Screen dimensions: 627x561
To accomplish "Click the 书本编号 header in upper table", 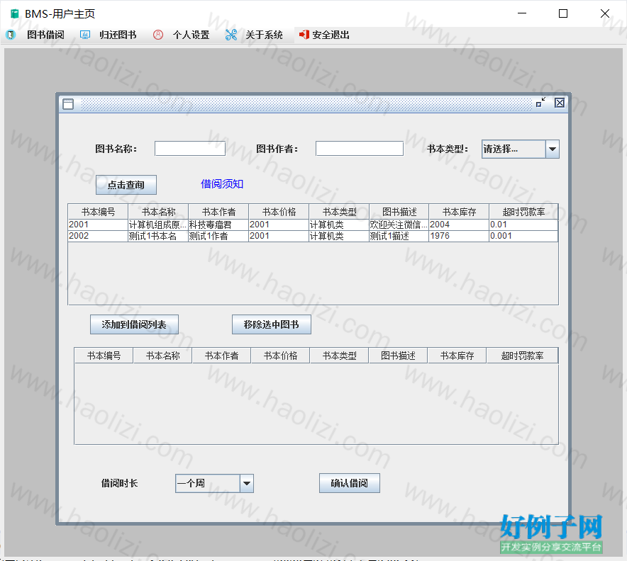I will 98,212.
